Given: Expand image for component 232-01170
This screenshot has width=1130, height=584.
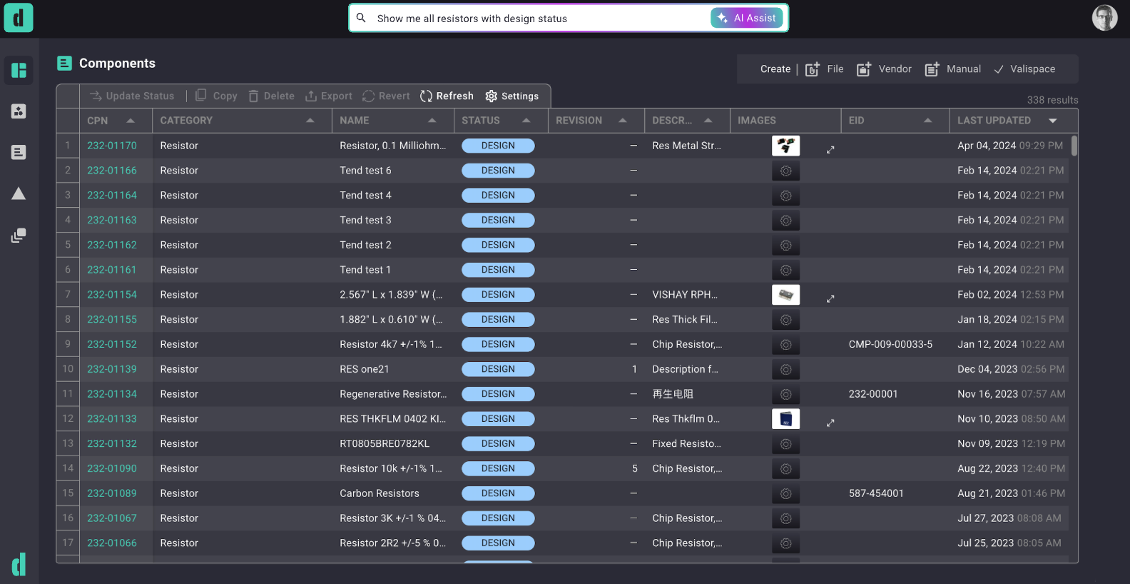Looking at the screenshot, I should coord(830,150).
